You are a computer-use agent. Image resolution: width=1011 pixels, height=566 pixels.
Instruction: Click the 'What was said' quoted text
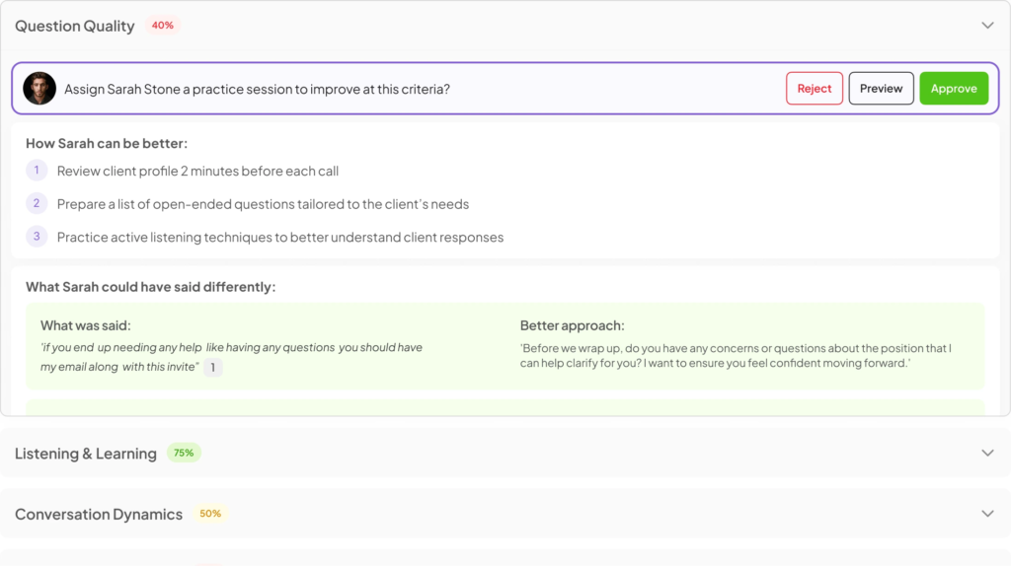231,357
